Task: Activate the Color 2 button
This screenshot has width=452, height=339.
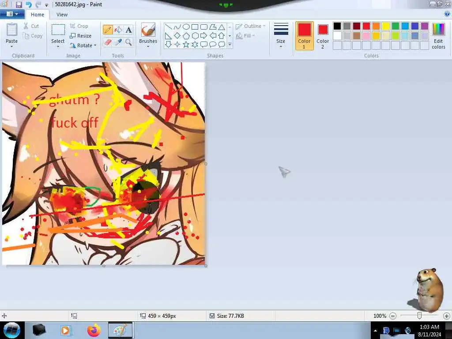Action: click(x=323, y=36)
